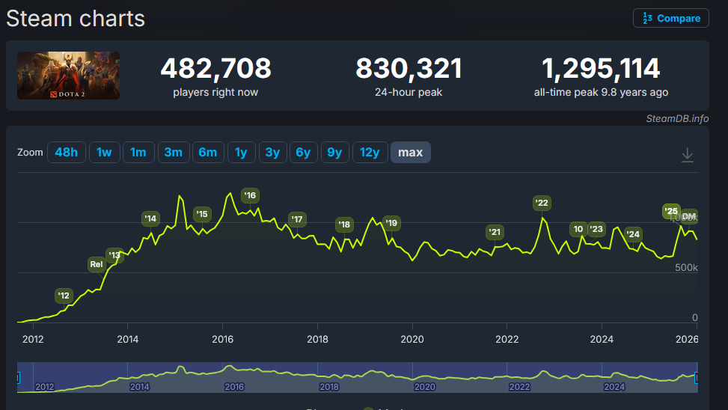Screen dimensions: 728x410
Task: Click the Rel release marker
Action: [x=97, y=264]
